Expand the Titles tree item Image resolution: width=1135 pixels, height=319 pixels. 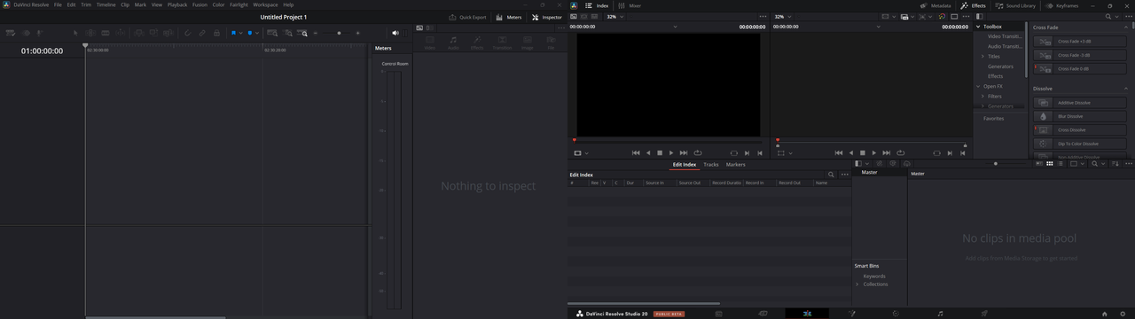(x=983, y=56)
